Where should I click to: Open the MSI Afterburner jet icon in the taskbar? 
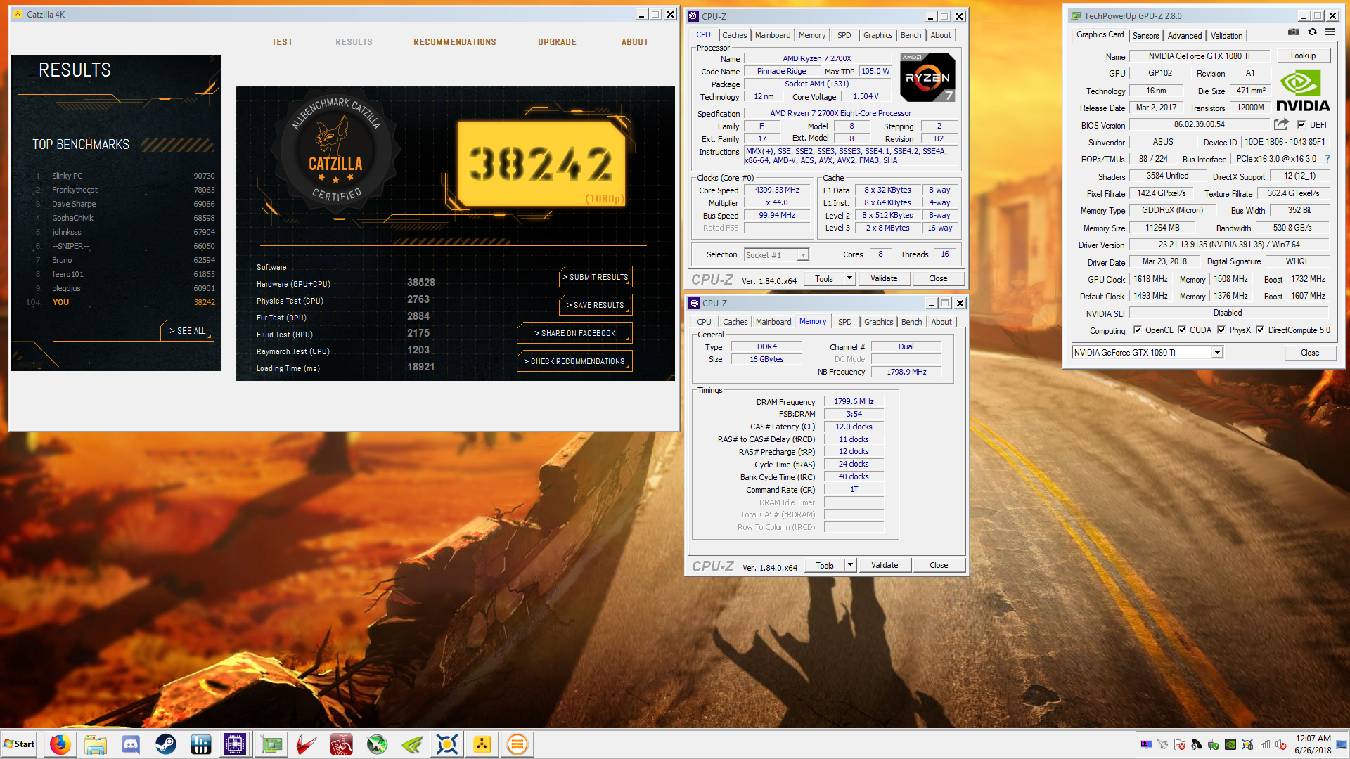point(377,744)
